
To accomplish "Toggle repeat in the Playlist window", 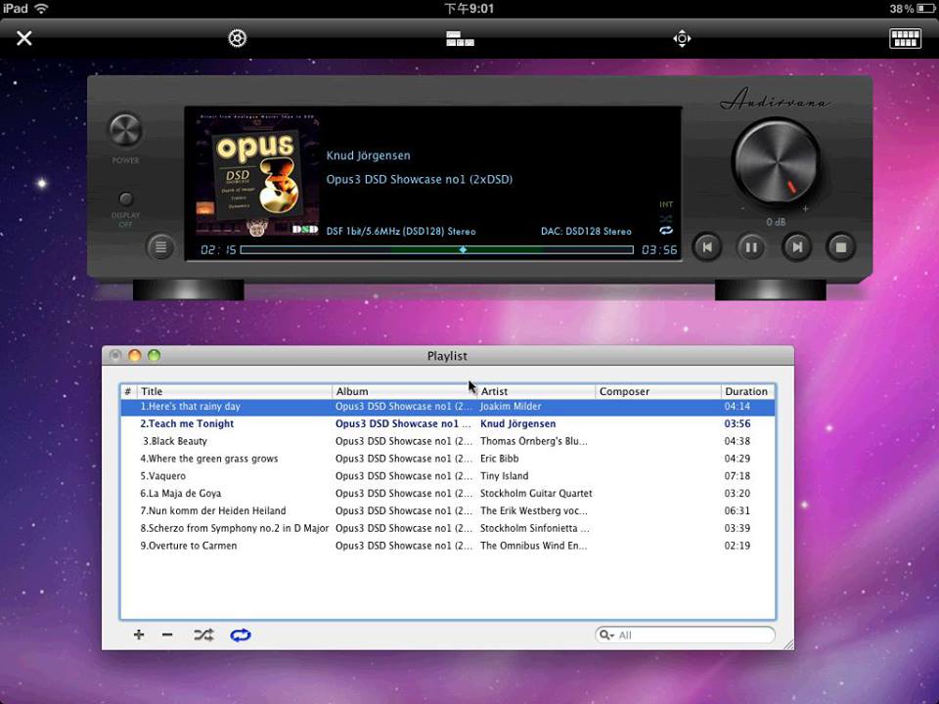I will coord(241,635).
